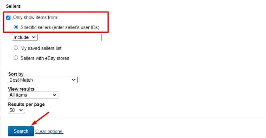Screen dimensions: 266x138
Task: Click the seller user ID text field
Action: coord(70,37)
